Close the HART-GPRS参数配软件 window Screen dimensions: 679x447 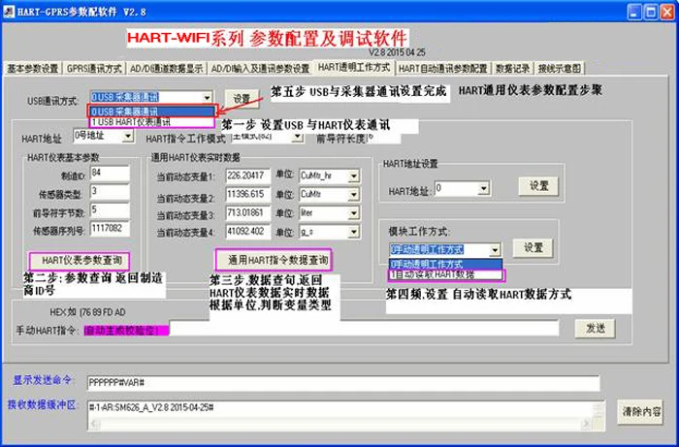click(667, 12)
